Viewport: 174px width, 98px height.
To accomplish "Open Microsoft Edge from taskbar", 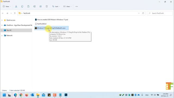I will (x=15, y=95).
